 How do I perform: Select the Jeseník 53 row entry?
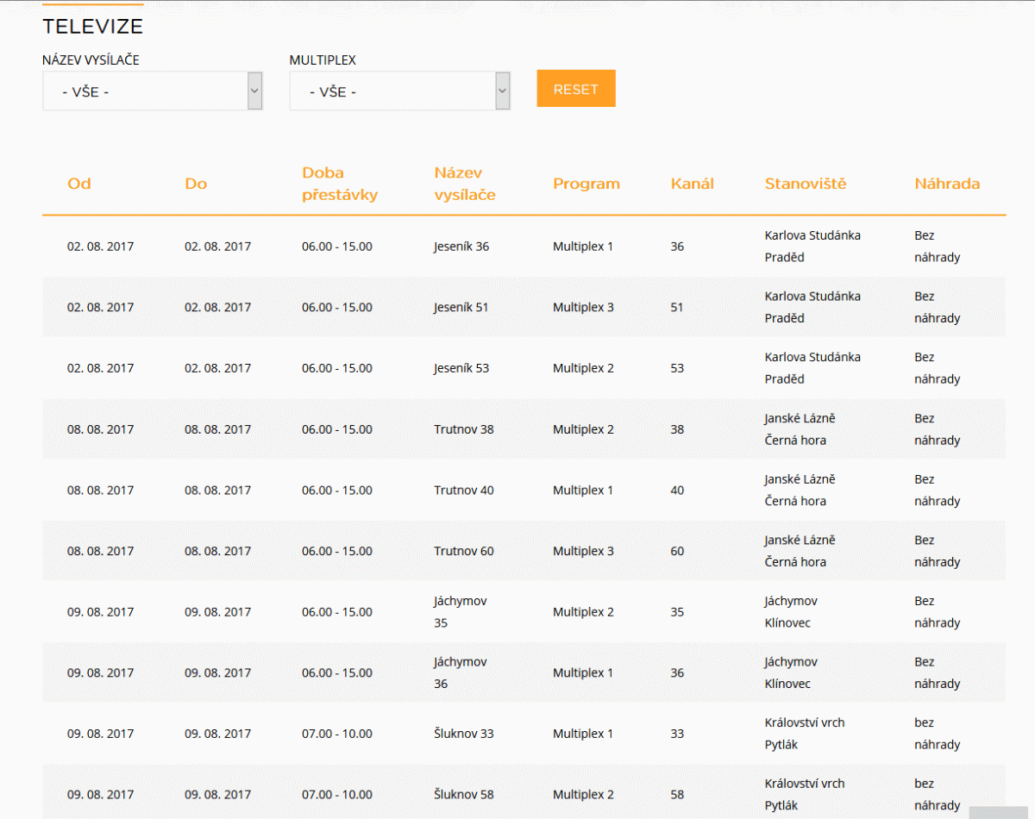[461, 368]
